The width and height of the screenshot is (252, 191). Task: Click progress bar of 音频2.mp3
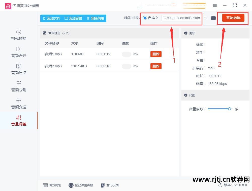tap(127, 66)
